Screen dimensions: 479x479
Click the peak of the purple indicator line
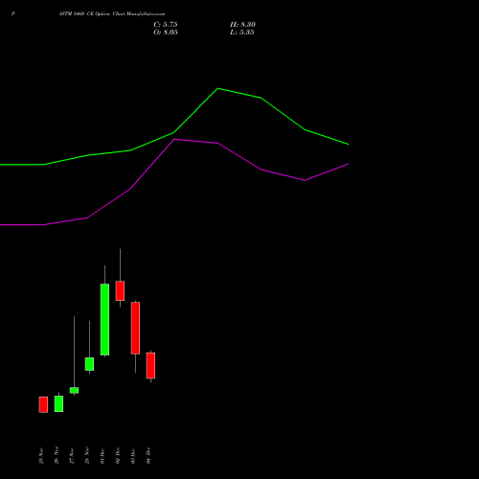pyautogui.click(x=174, y=140)
